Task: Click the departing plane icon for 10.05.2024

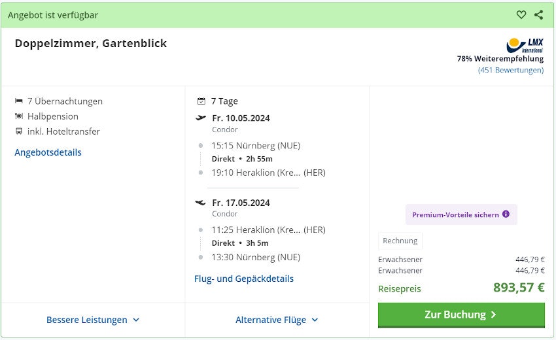Action: tap(201, 118)
